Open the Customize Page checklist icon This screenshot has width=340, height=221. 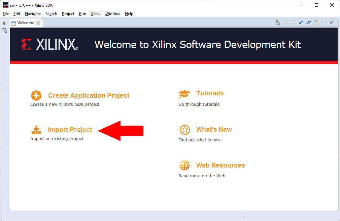pyautogui.click(x=316, y=22)
